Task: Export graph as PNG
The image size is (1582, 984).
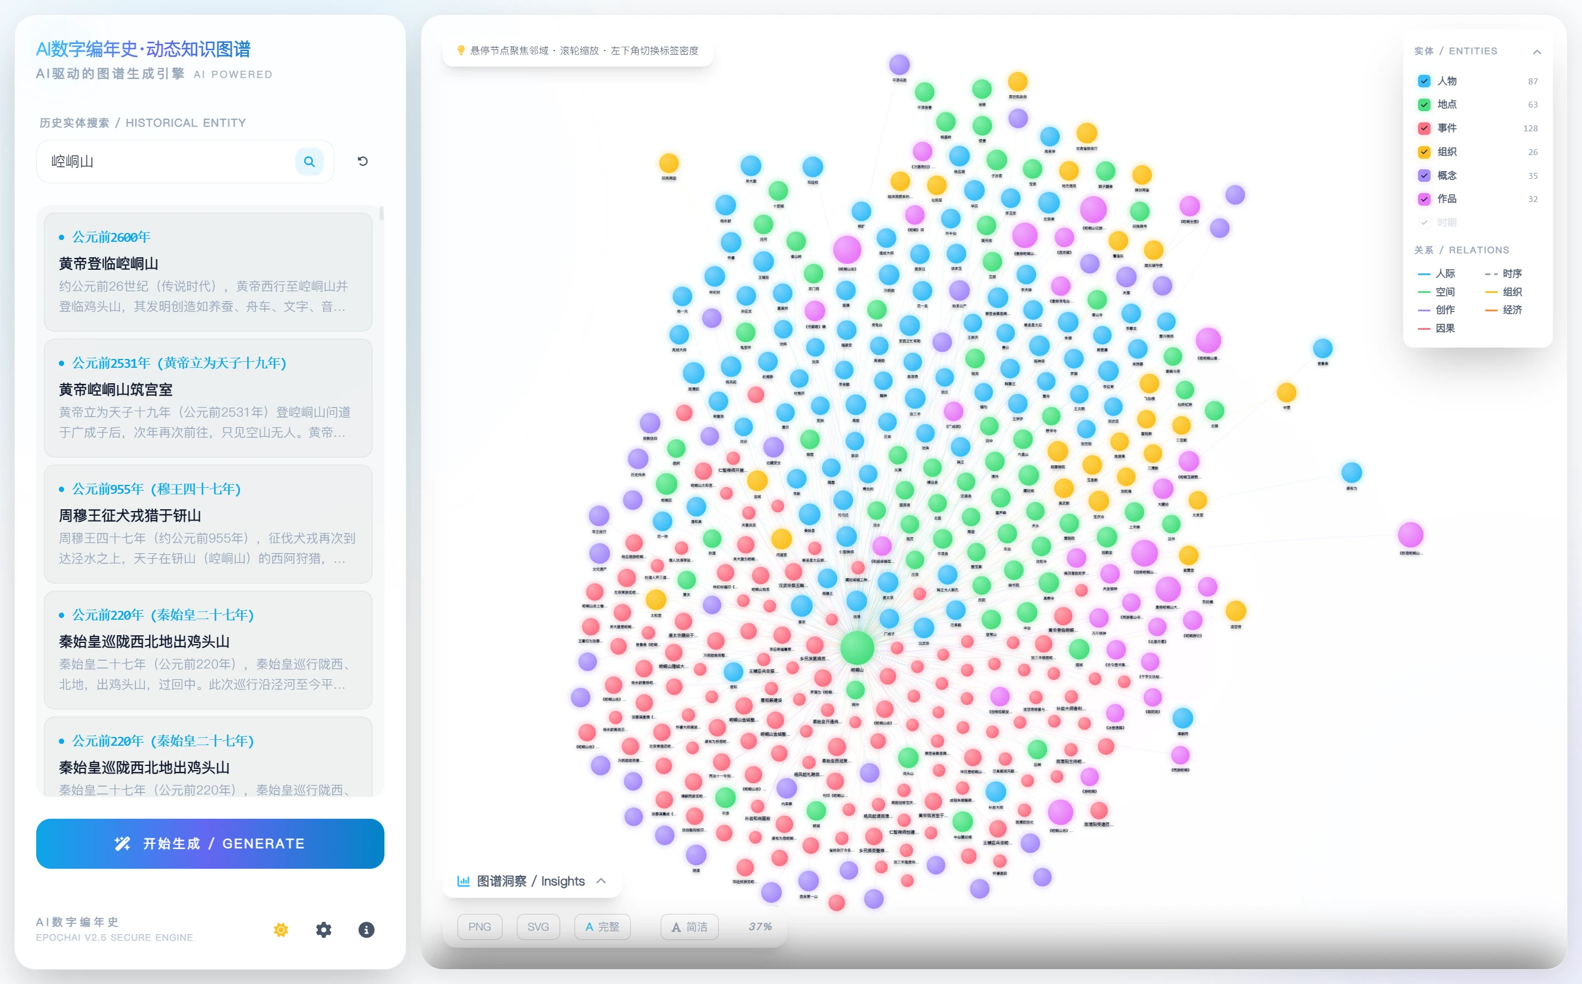Action: coord(480,927)
